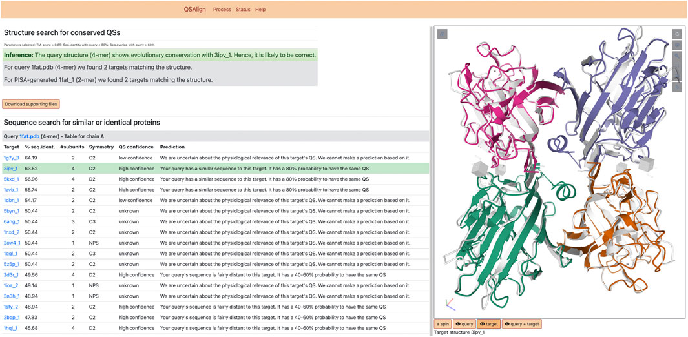Click the '#subunits' column header
This screenshot has height=337, width=688.
pos(70,147)
